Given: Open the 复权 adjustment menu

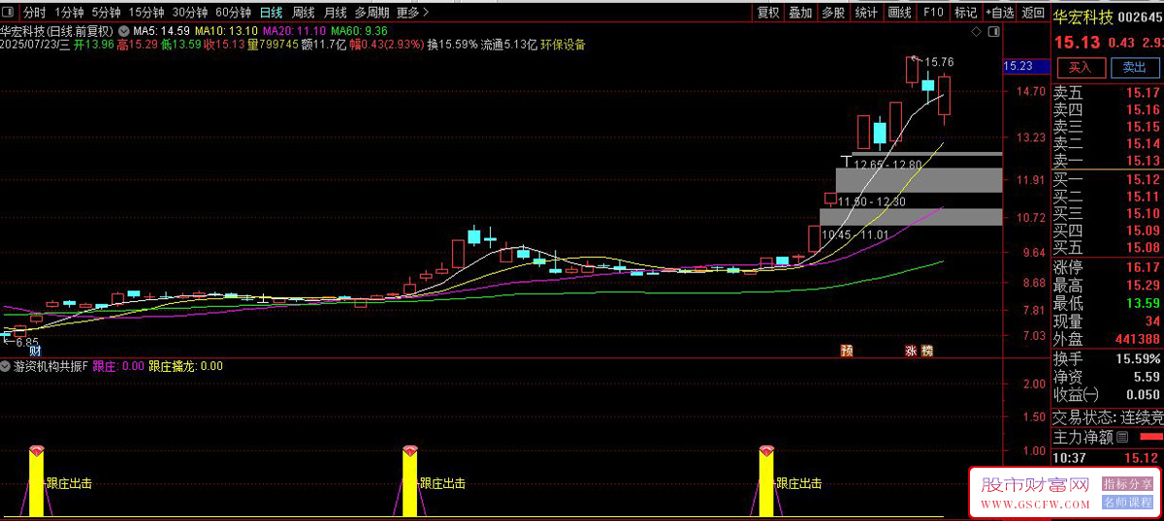Looking at the screenshot, I should 768,13.
